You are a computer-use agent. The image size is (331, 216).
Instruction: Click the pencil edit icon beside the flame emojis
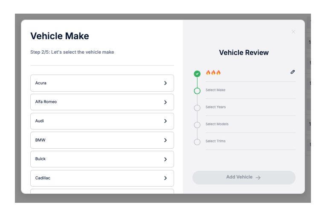[x=293, y=72]
